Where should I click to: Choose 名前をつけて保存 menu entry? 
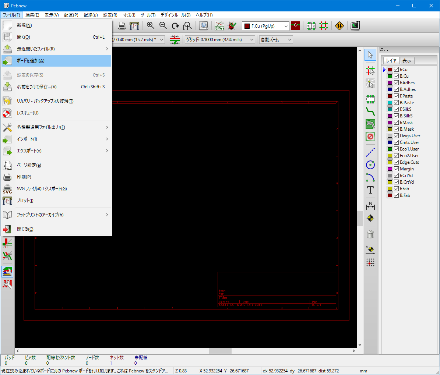(x=56, y=87)
